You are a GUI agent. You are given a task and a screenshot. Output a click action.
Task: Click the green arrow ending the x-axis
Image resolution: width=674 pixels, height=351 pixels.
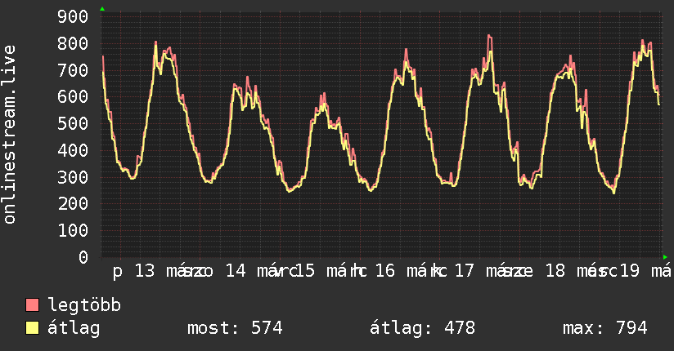[x=665, y=257]
